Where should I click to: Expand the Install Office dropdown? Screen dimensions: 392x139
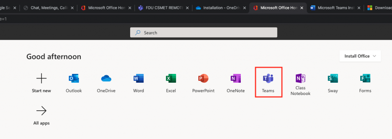click(x=360, y=56)
